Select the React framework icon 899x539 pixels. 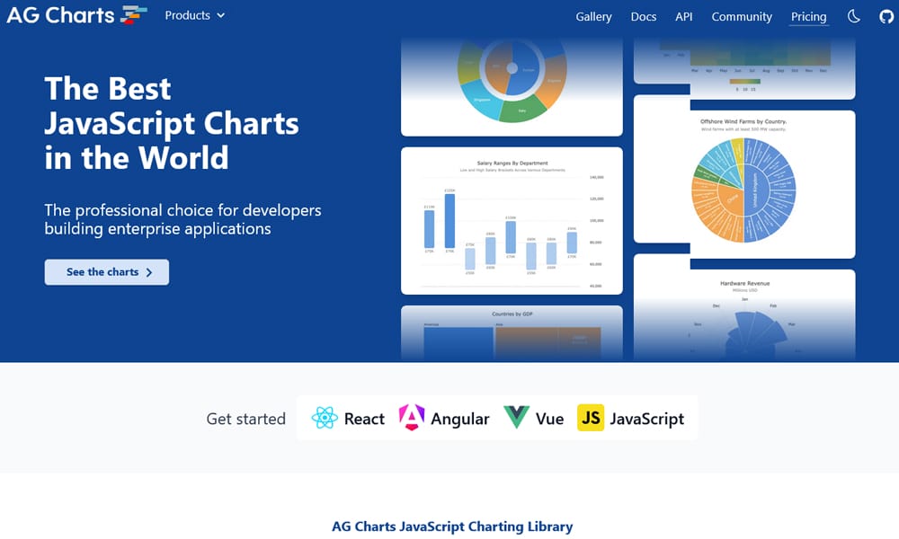point(325,418)
